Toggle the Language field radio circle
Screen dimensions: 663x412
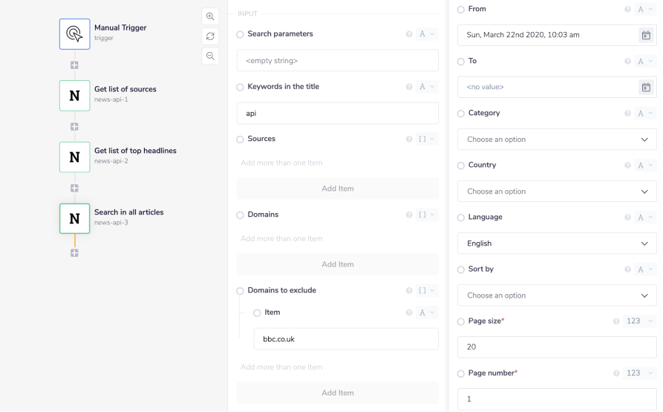pos(461,218)
